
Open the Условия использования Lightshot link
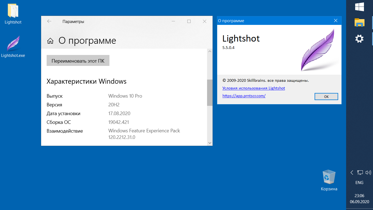click(x=253, y=88)
